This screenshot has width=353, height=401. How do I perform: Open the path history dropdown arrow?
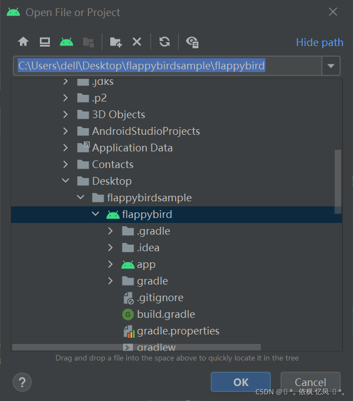click(331, 66)
